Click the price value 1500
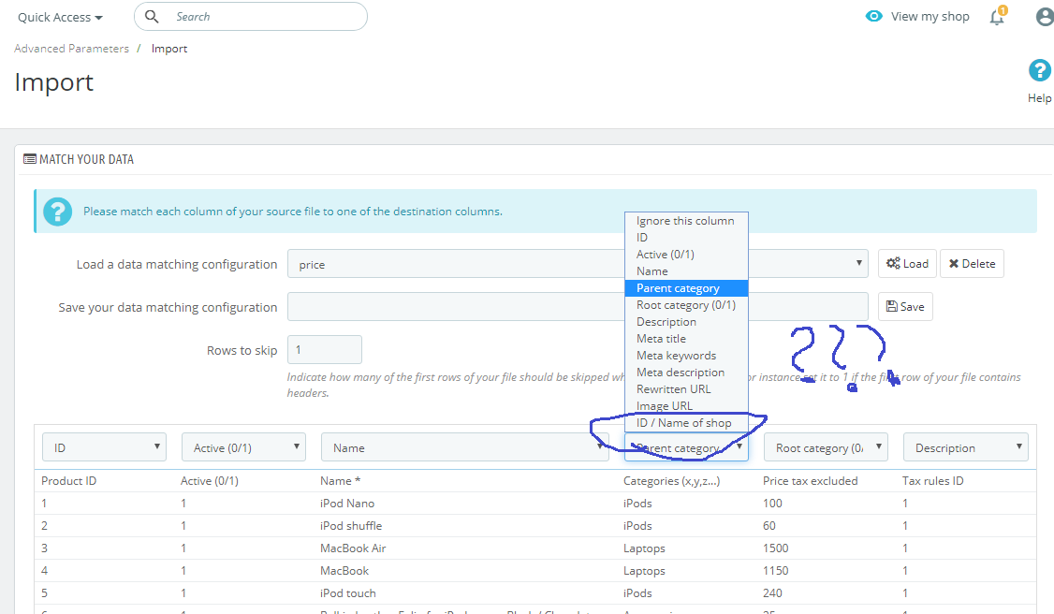This screenshot has height=614, width=1054. [x=775, y=548]
